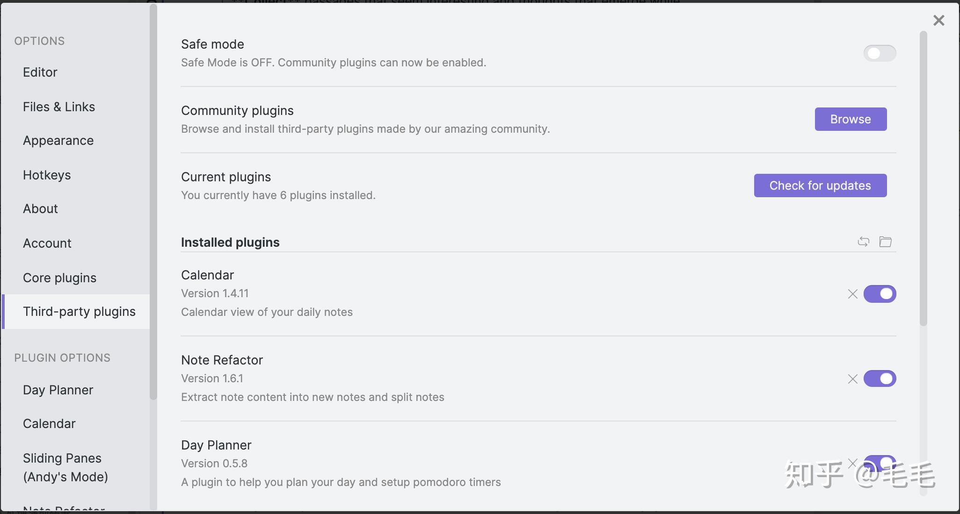
Task: Select the Account settings tab
Action: [x=47, y=243]
